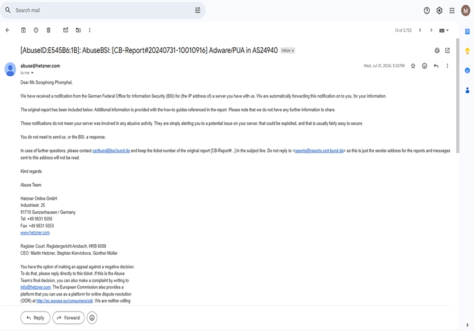
Task: Open message More menu near reply
Action: point(447,66)
